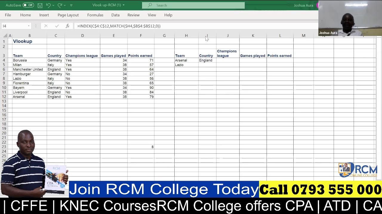This screenshot has height=214, width=382.
Task: Open the Review tab
Action: [x=133, y=15]
